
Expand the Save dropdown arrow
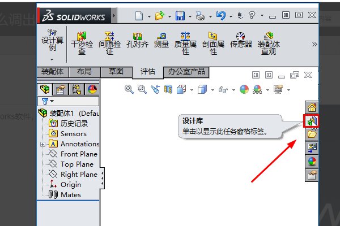tap(190, 16)
